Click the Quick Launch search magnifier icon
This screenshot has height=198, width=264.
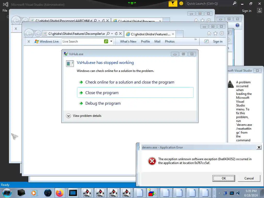[234, 3]
